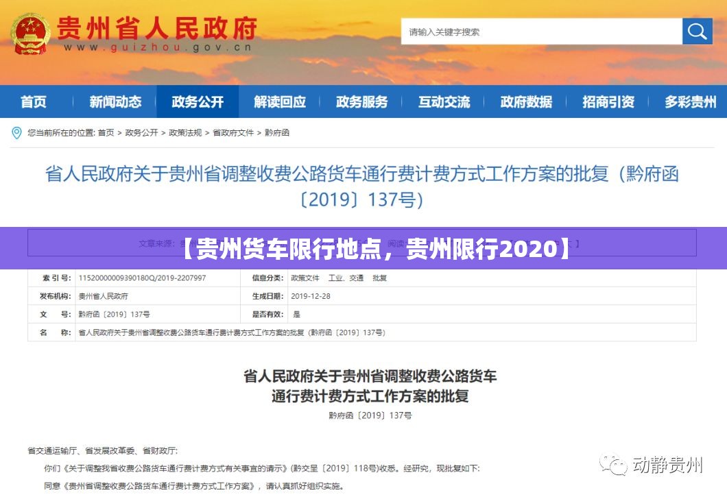The width and height of the screenshot is (727, 497).
Task: Open the 多彩贵州 navigation tab
Action: 691,101
